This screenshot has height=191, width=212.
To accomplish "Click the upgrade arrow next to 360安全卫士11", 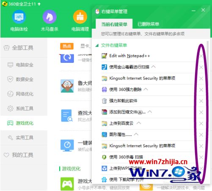I will coord(39,4).
